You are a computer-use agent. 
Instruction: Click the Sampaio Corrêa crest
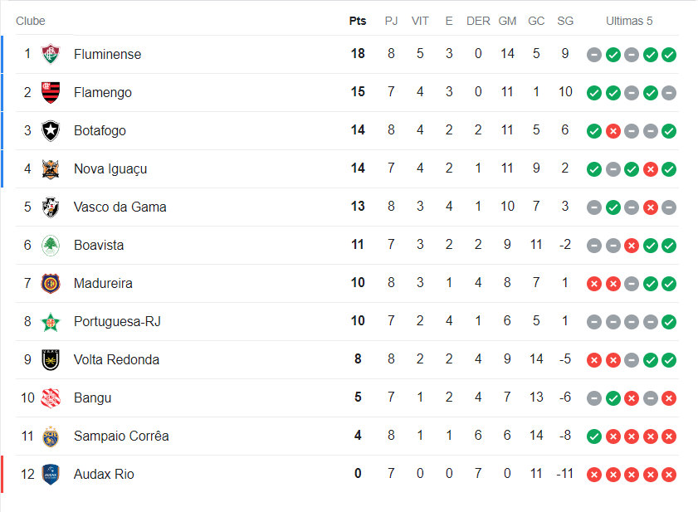point(51,436)
